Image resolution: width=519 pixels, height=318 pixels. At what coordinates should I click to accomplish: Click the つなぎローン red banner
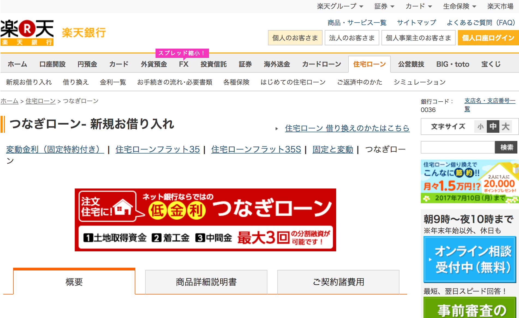coord(205,220)
